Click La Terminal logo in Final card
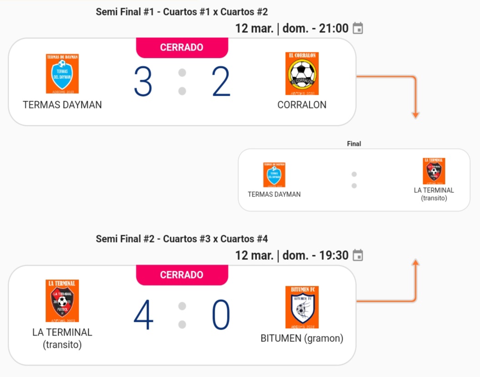 (x=434, y=171)
